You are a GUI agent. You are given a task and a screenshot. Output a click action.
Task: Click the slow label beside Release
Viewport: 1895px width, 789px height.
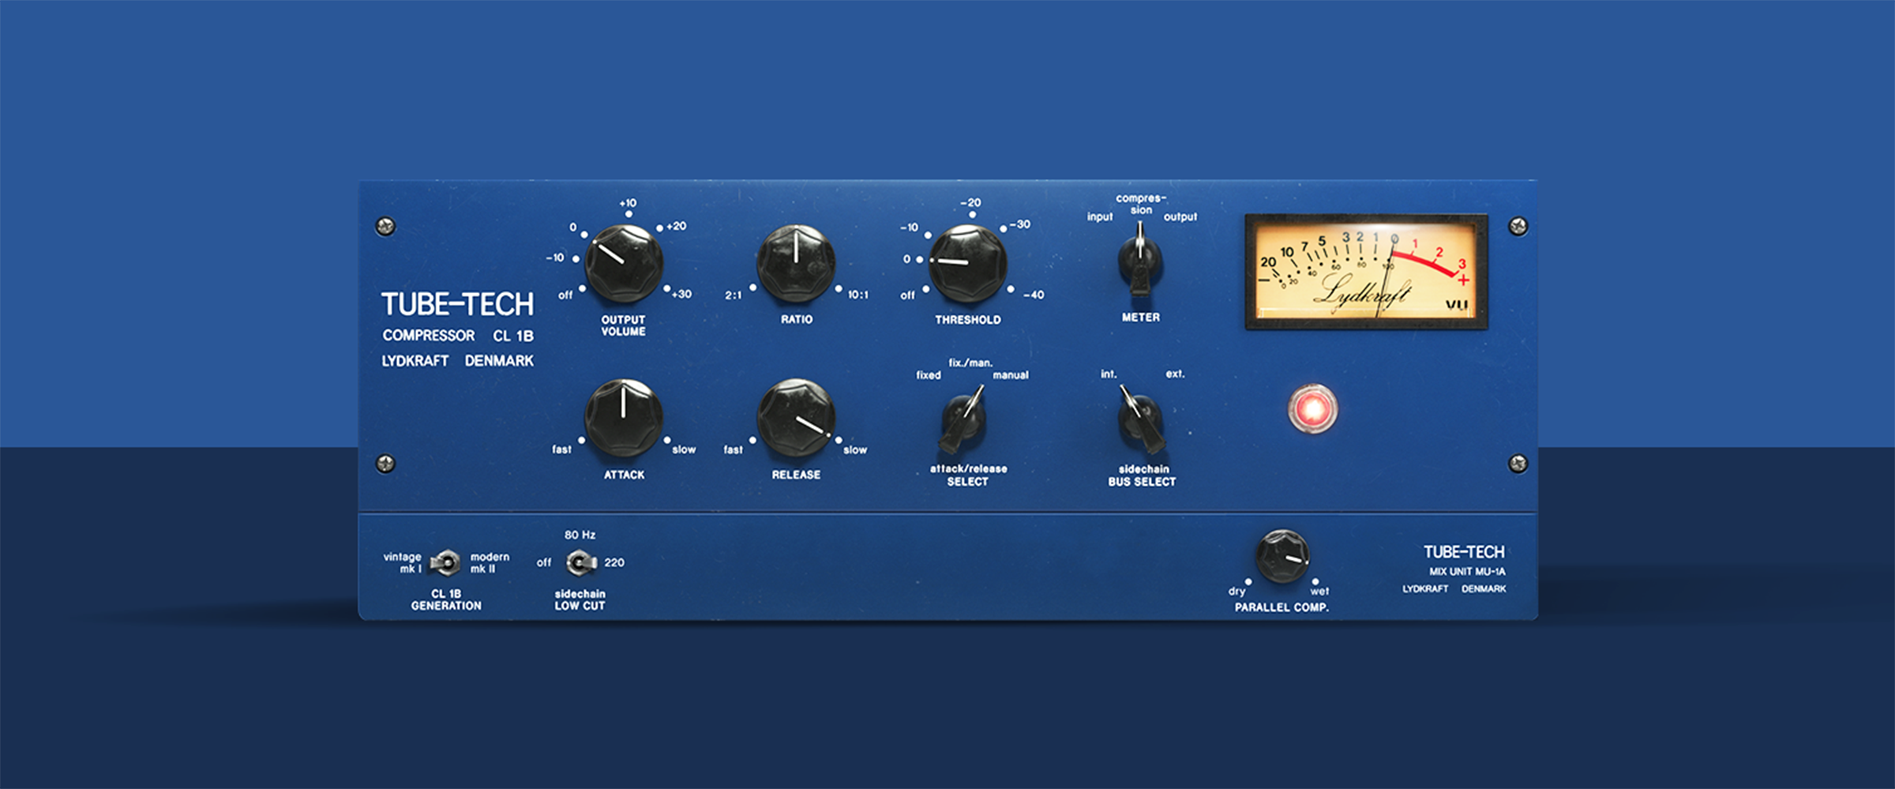click(855, 449)
